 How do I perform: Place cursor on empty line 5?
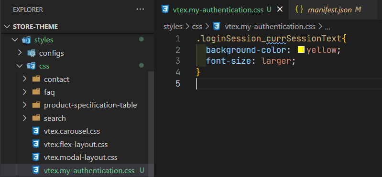click(289, 84)
